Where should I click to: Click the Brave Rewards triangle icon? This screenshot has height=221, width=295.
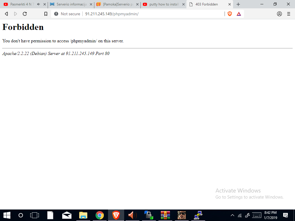pyautogui.click(x=239, y=14)
